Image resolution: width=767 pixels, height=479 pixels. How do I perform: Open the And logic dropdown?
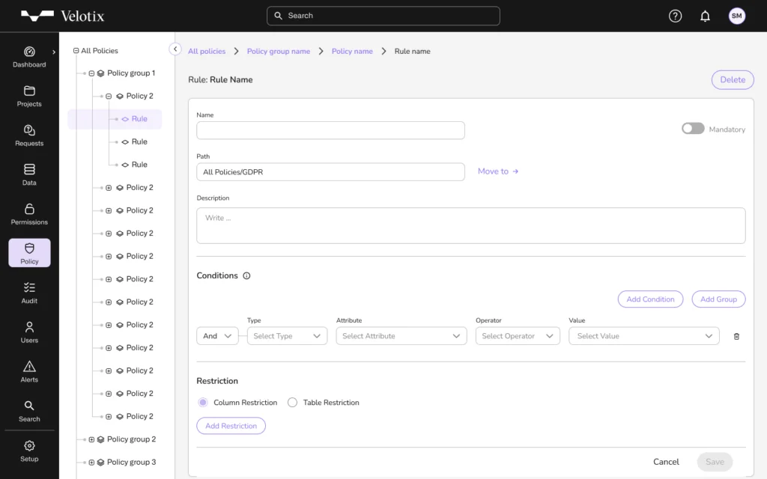(x=217, y=336)
